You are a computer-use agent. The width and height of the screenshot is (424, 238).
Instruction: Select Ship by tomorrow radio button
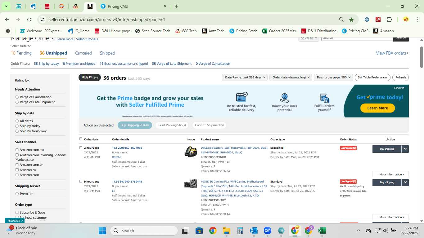(17, 131)
